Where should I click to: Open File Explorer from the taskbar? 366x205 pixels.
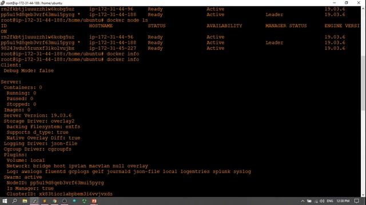(25, 201)
